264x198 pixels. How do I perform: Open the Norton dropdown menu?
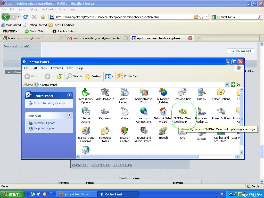click(10, 31)
